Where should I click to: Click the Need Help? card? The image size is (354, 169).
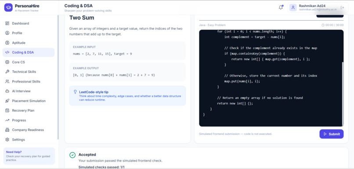29,156
